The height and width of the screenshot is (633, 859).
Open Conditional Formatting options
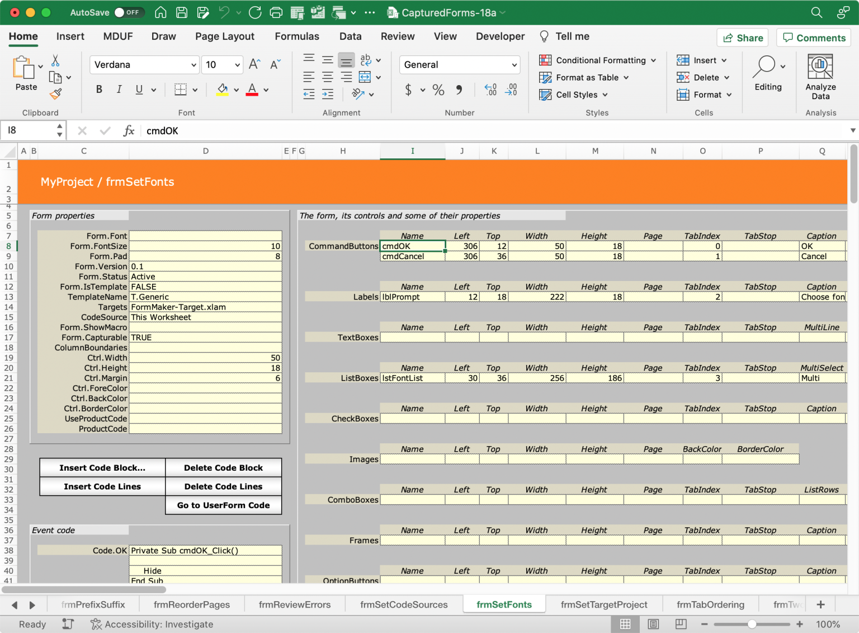597,60
